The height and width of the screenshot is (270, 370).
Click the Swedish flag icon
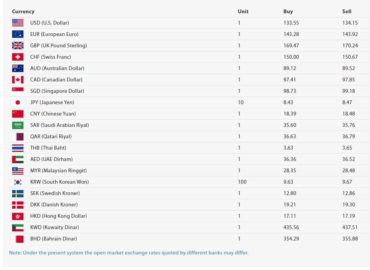18,193
